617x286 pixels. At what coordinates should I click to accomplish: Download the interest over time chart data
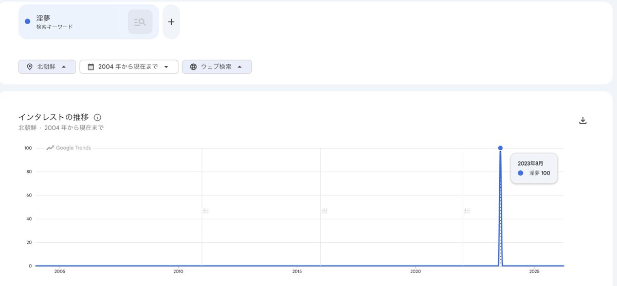tap(583, 120)
